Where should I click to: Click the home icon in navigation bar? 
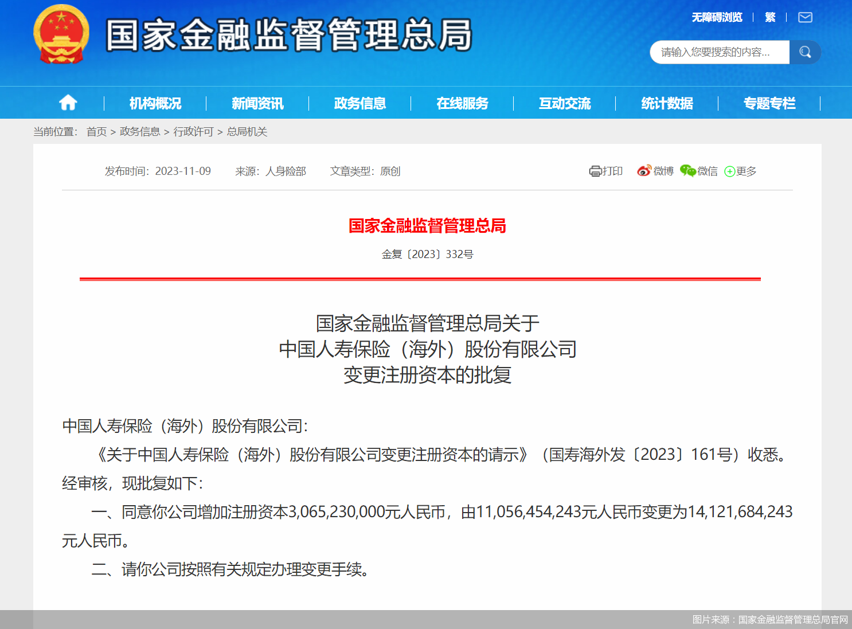tap(68, 103)
